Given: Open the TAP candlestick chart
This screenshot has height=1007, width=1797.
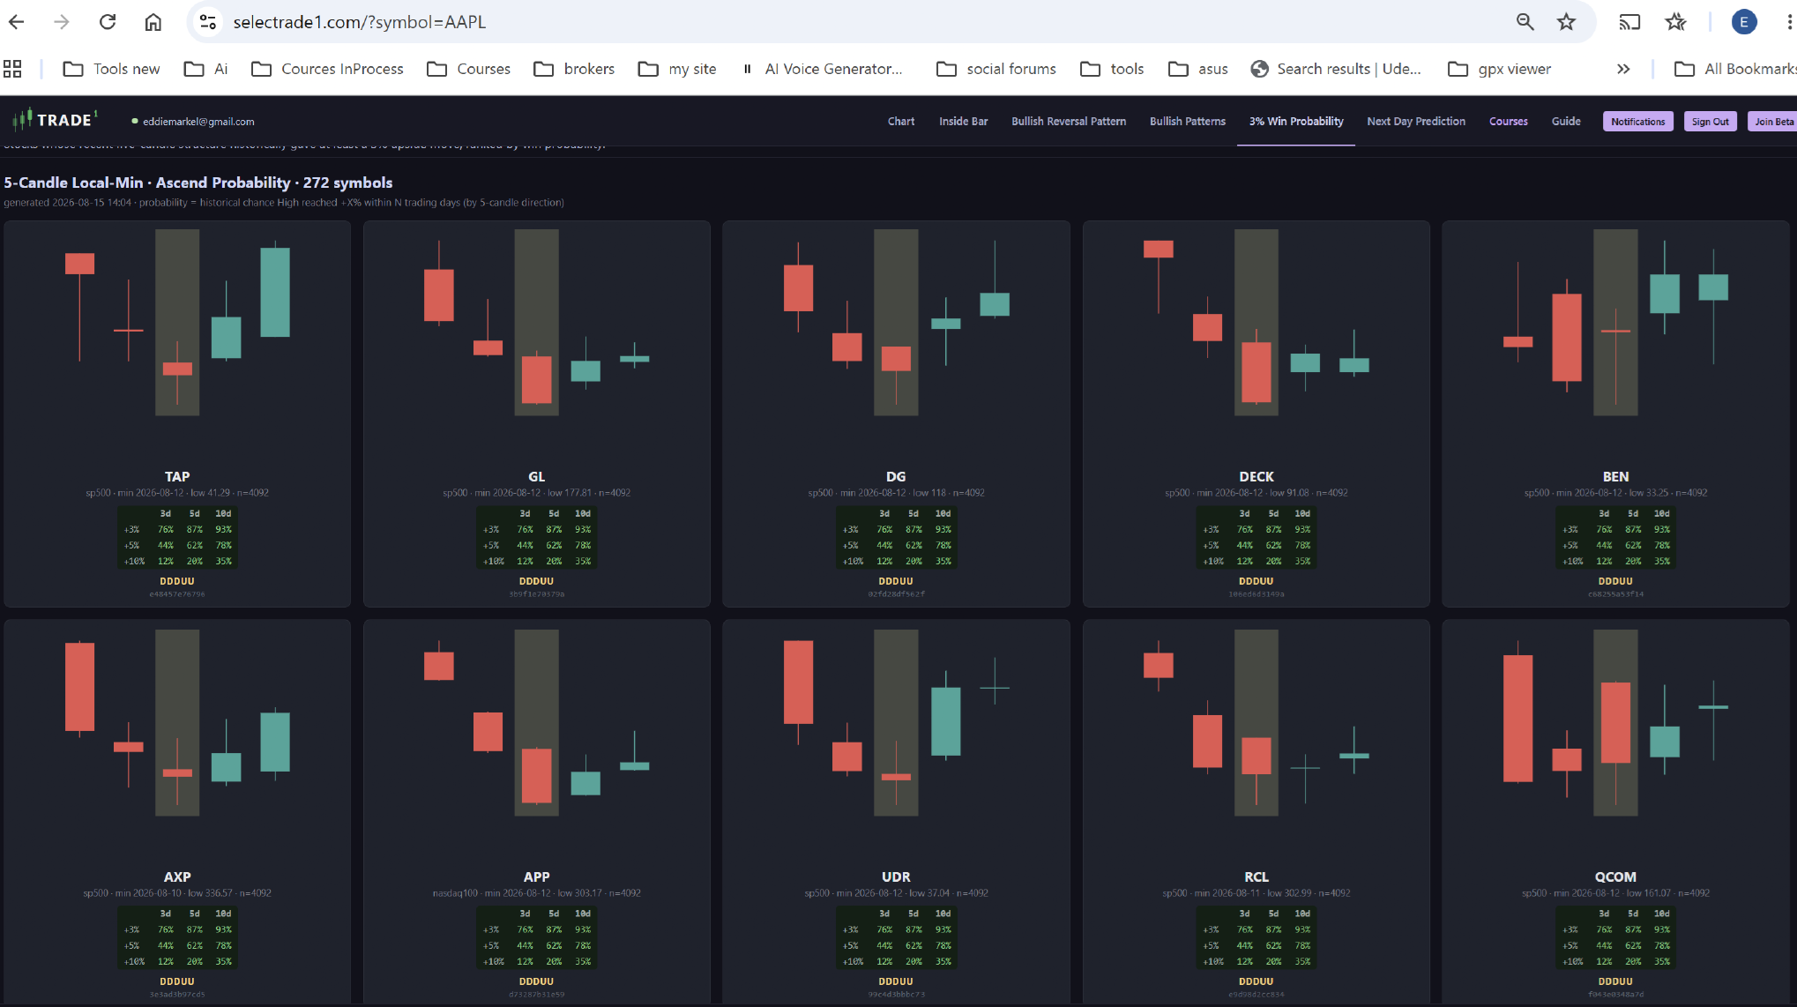Looking at the screenshot, I should coord(177,323).
